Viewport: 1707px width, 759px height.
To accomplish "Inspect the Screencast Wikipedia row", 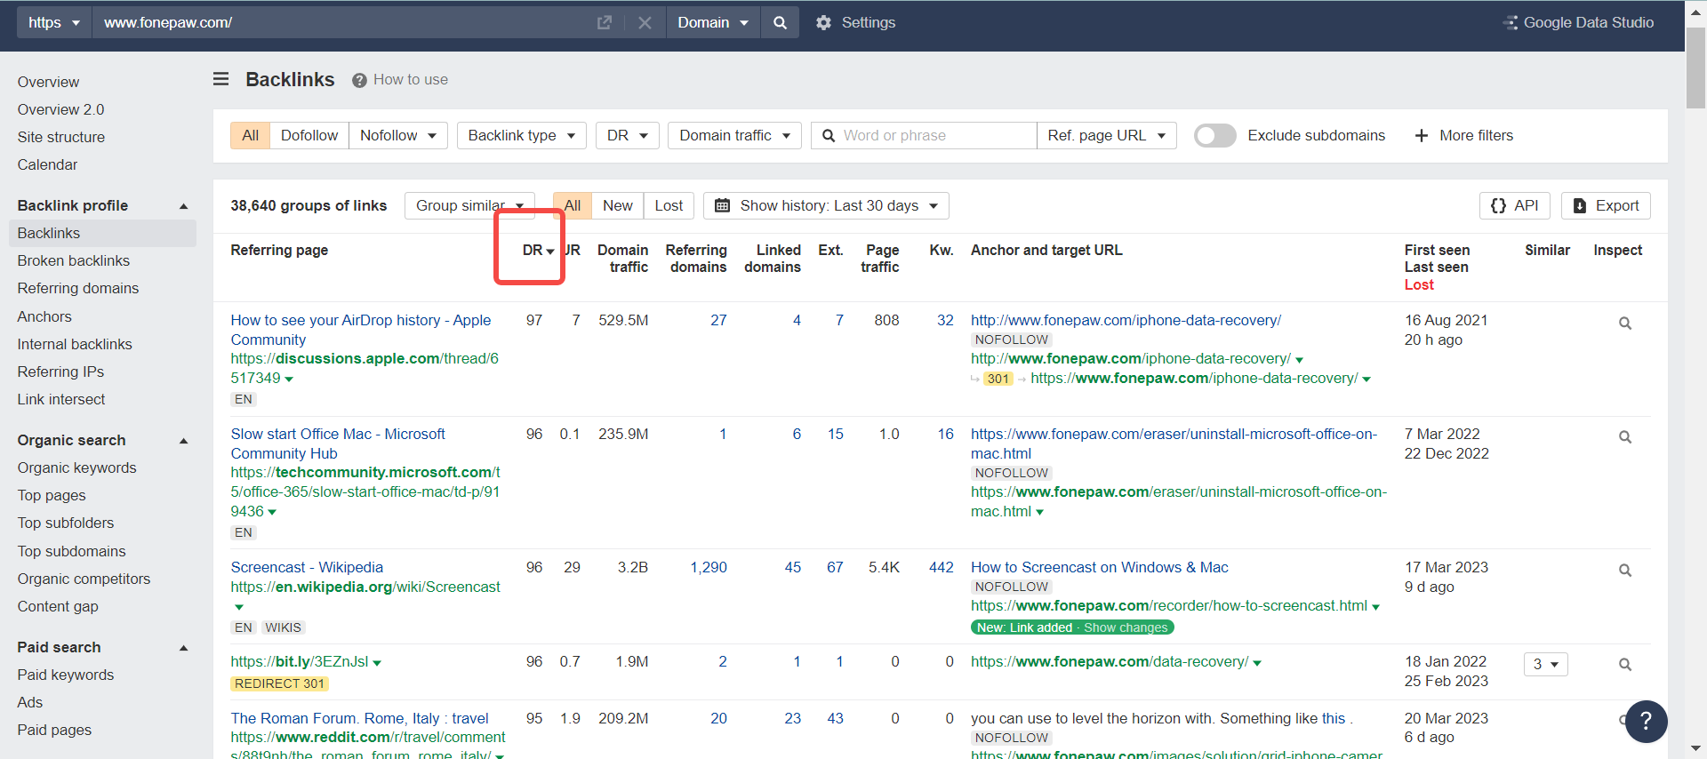I will [x=1624, y=571].
